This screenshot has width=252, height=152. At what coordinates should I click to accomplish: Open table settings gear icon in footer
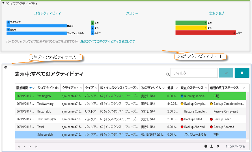(x=217, y=146)
